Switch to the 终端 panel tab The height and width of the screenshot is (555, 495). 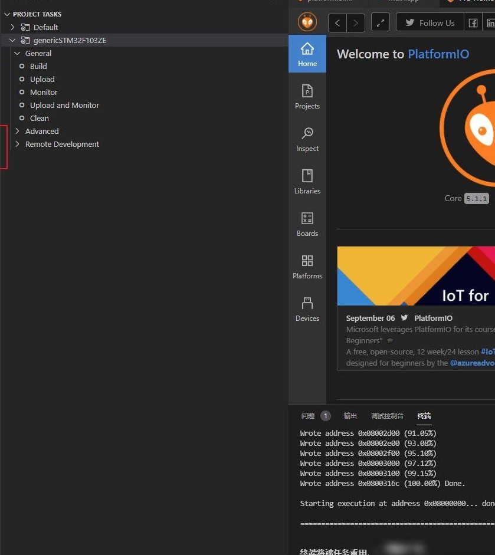point(424,416)
